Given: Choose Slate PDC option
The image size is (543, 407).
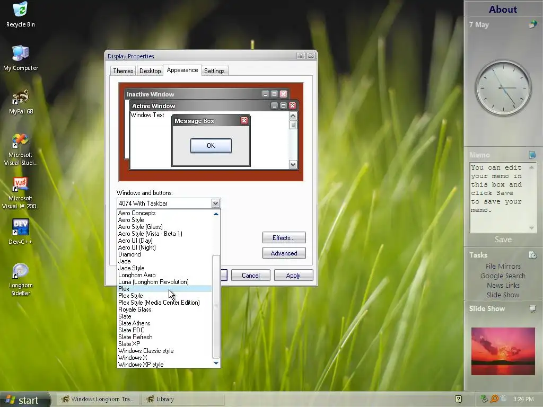Looking at the screenshot, I should 164,330.
